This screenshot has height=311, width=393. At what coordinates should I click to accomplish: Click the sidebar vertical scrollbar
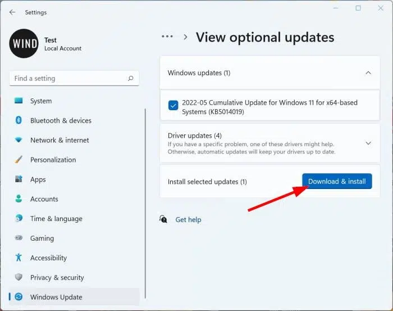tap(145, 204)
